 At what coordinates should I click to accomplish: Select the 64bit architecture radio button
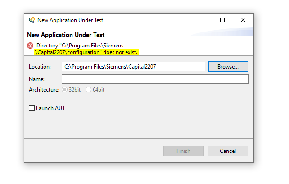click(x=88, y=90)
